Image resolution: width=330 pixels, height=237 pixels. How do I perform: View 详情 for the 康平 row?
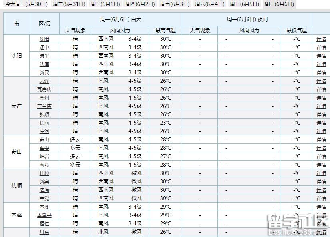321,56
